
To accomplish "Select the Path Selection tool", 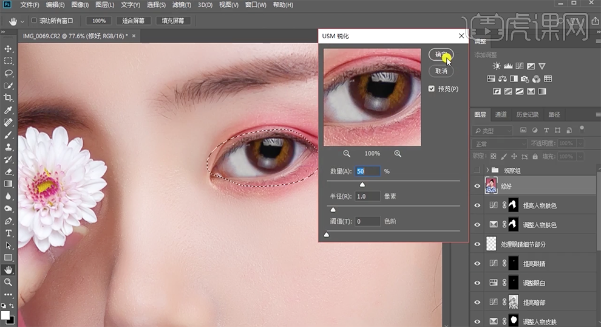I will [8, 246].
